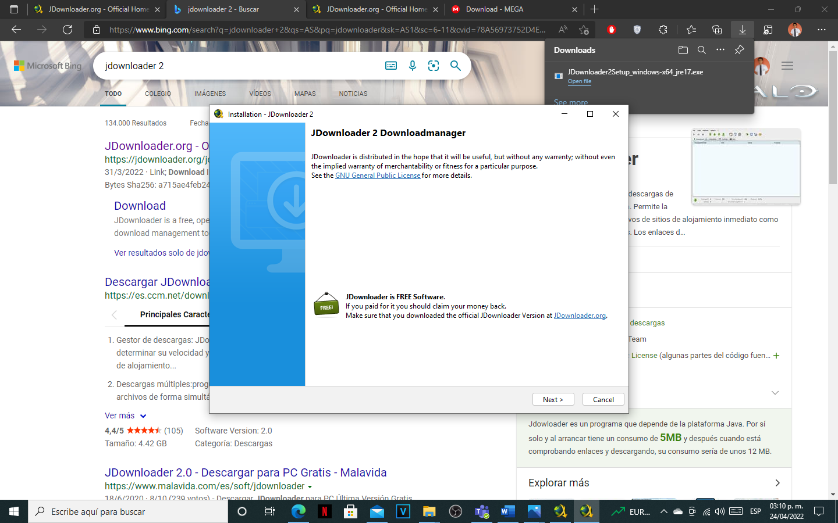Screen dimensions: 838x523
Task: Open downloads folder icon in Downloads panel
Action: tap(683, 50)
